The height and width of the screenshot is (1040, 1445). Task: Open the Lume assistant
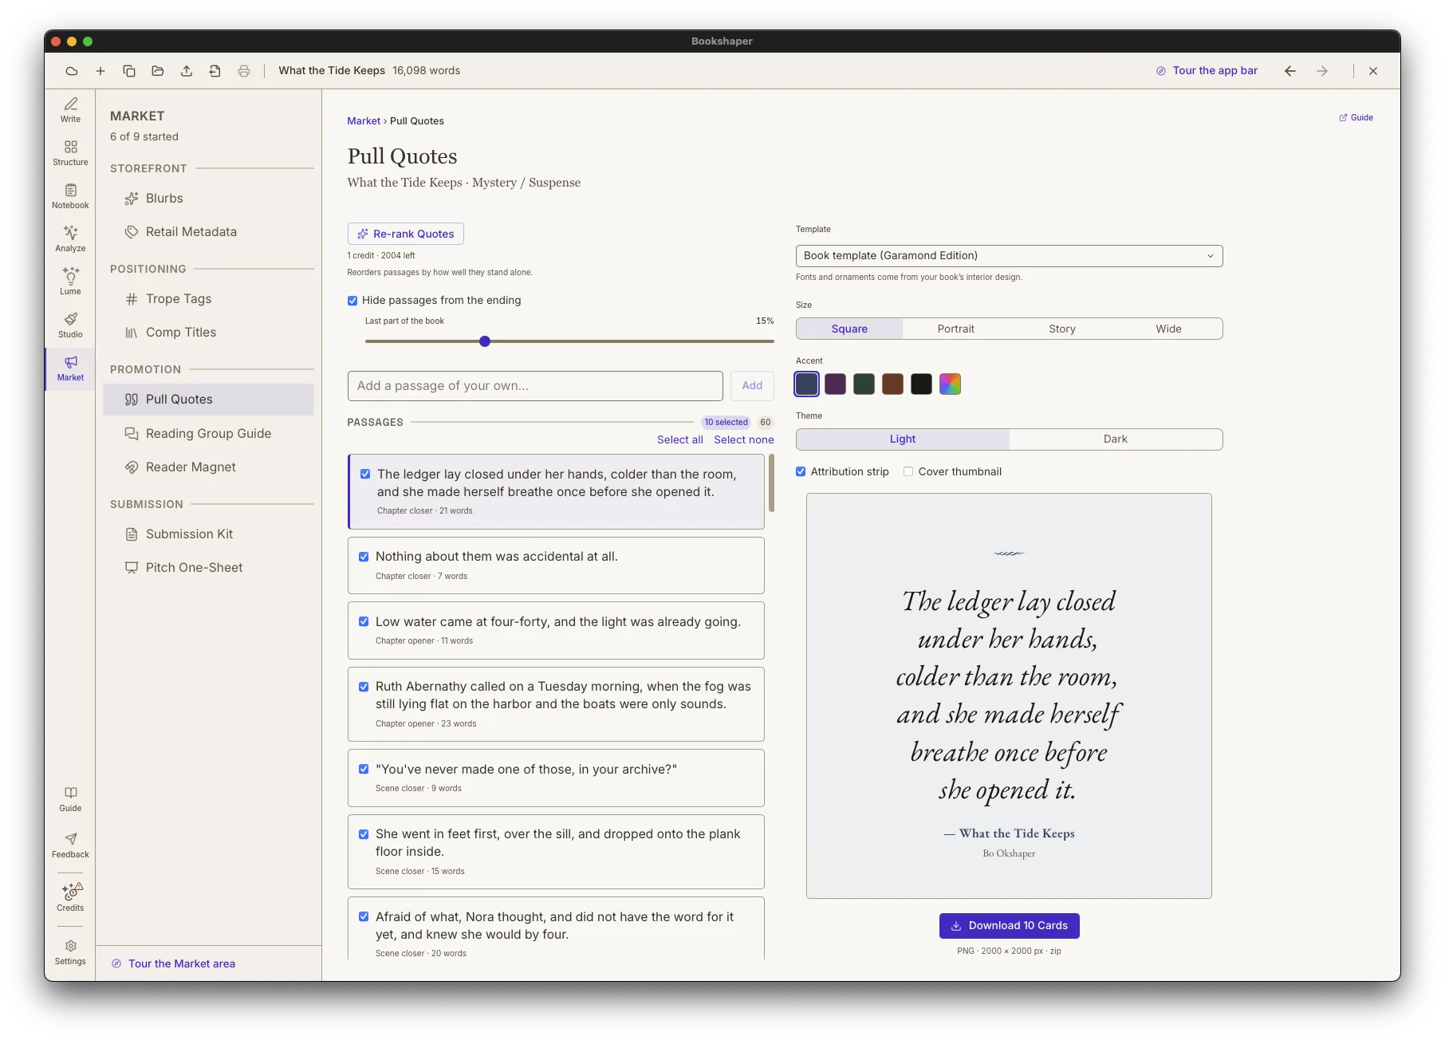tap(70, 282)
